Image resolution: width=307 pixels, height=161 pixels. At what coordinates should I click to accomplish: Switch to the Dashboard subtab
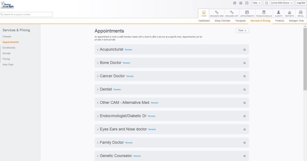tap(204, 21)
